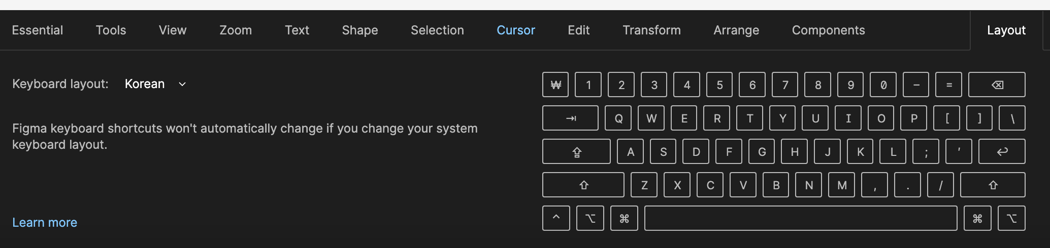Select the Cursor tab
1050x248 pixels.
[x=516, y=30]
